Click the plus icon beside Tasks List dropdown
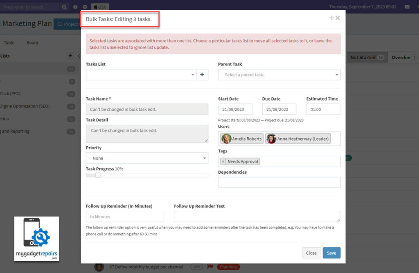Viewport: 419px width, 273px height. pos(203,74)
